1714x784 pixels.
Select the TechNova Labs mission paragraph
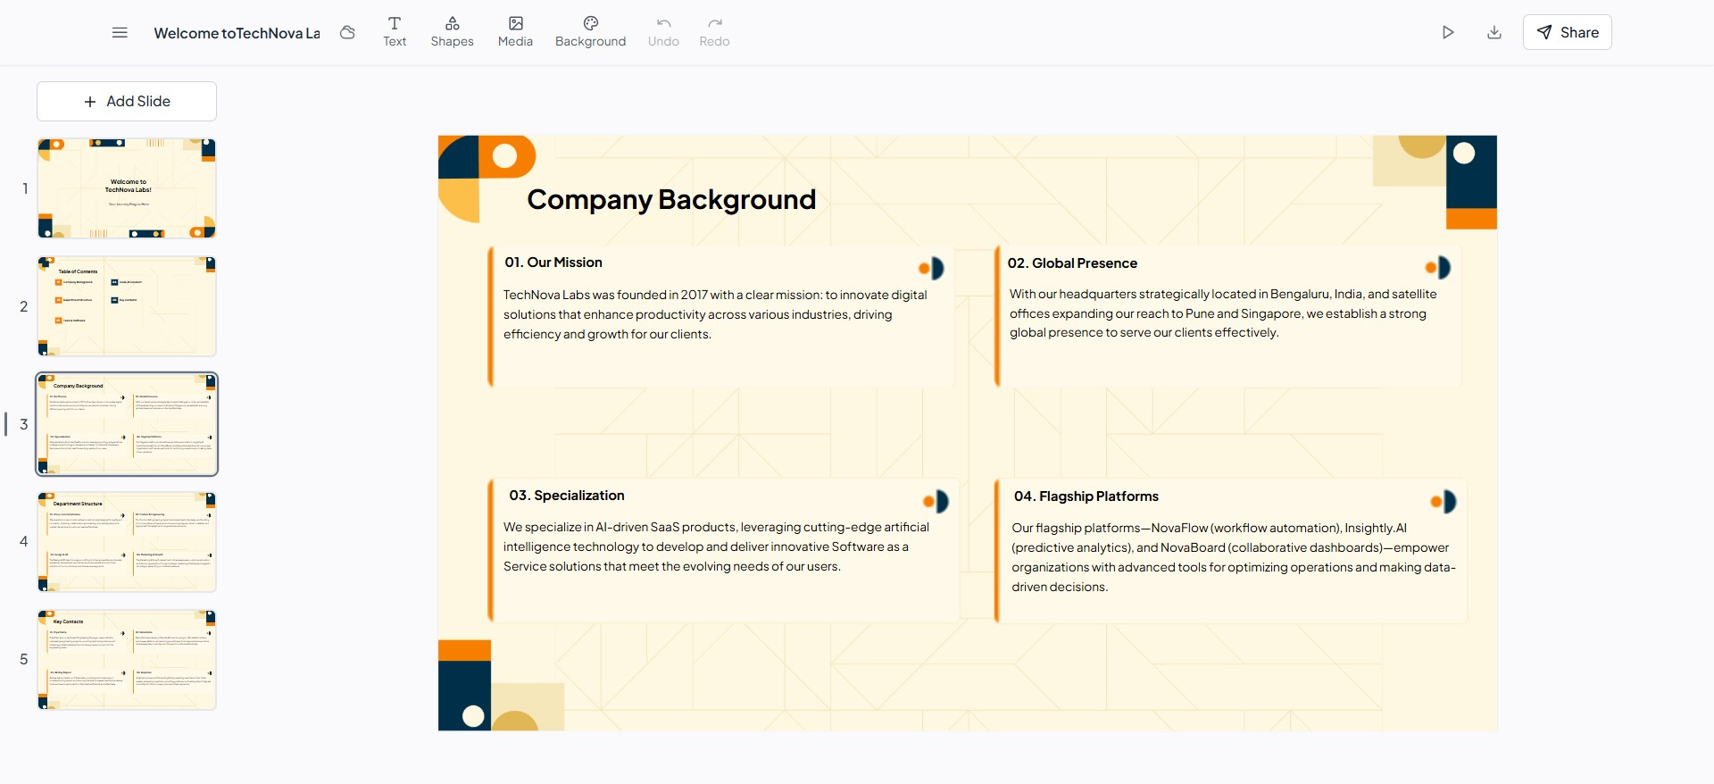point(715,314)
